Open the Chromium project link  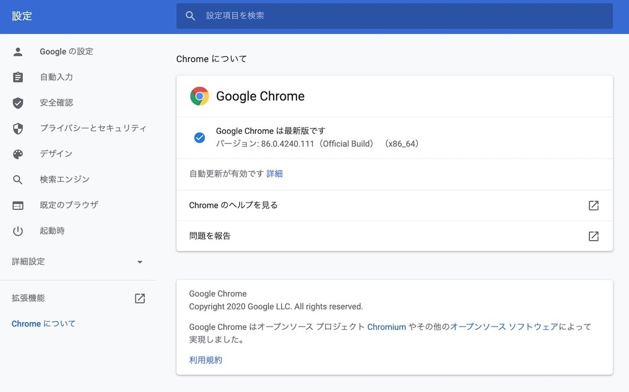click(387, 327)
